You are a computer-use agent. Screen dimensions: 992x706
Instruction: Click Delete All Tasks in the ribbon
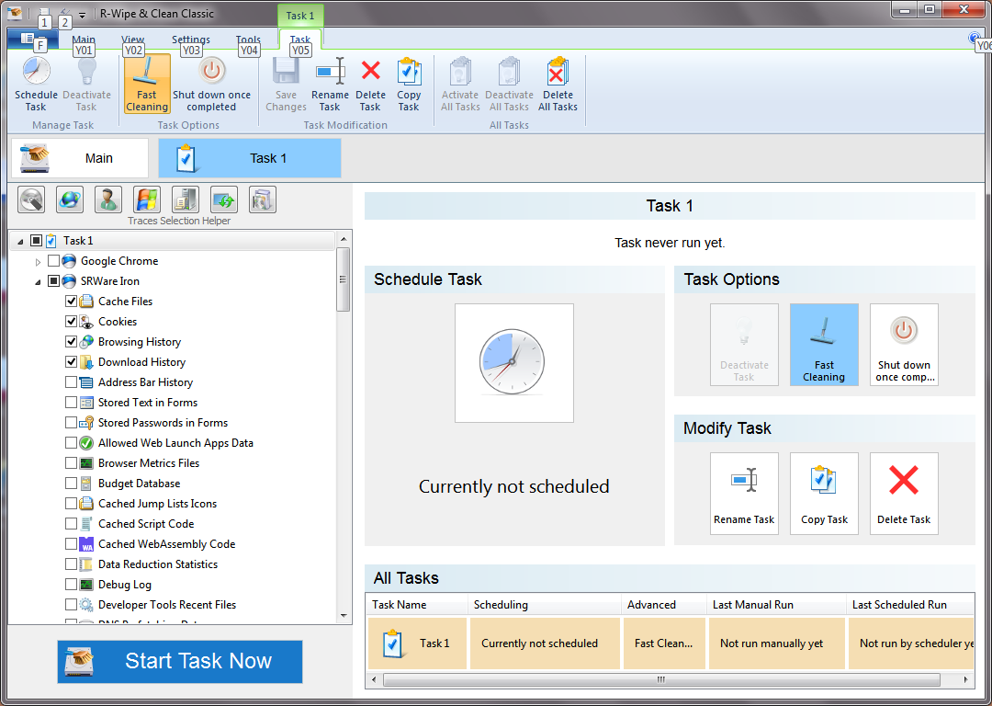(558, 84)
